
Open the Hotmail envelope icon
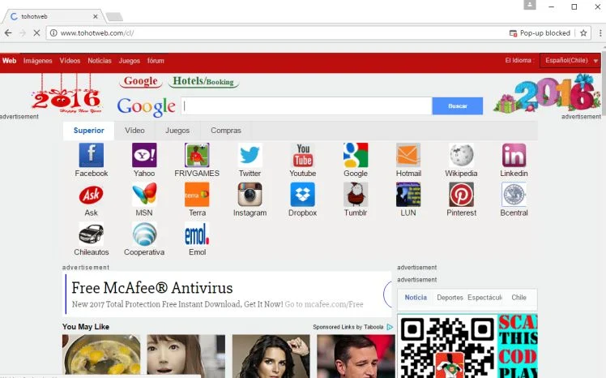tap(408, 155)
